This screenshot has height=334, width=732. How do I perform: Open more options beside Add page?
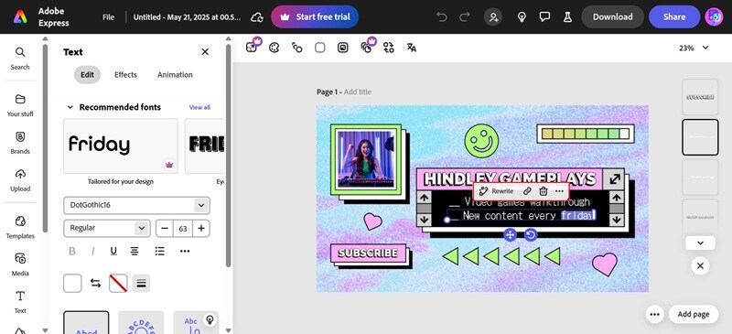(x=654, y=315)
